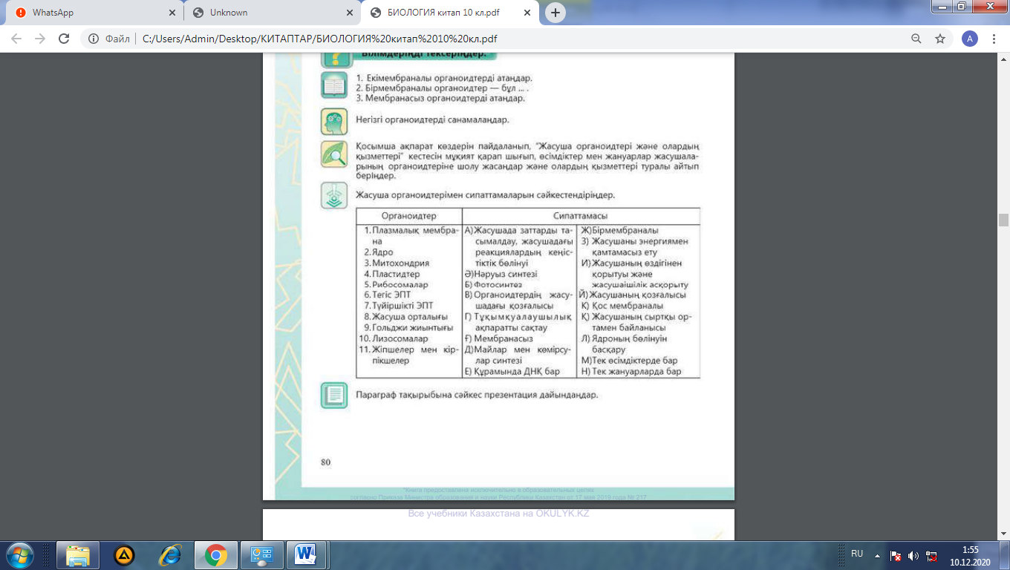Open the network status tray icon
The image size is (1010, 570).
(932, 555)
